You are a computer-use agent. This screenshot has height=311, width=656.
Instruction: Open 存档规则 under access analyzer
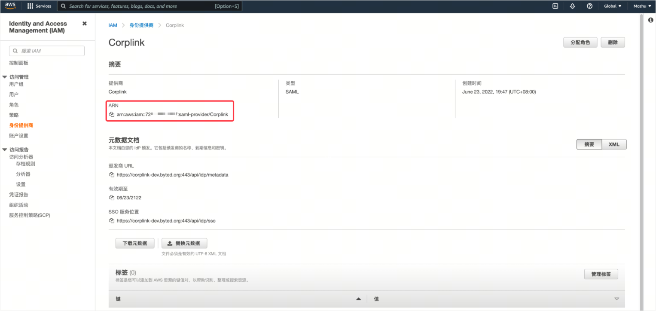click(x=25, y=164)
